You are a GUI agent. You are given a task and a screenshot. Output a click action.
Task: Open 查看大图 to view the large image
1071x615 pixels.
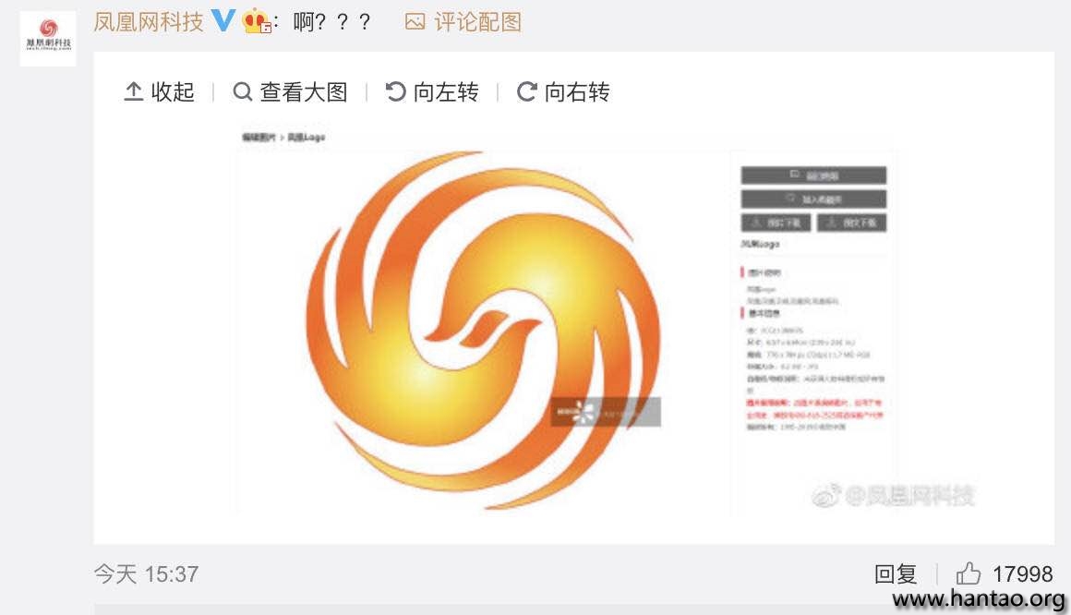click(x=290, y=91)
